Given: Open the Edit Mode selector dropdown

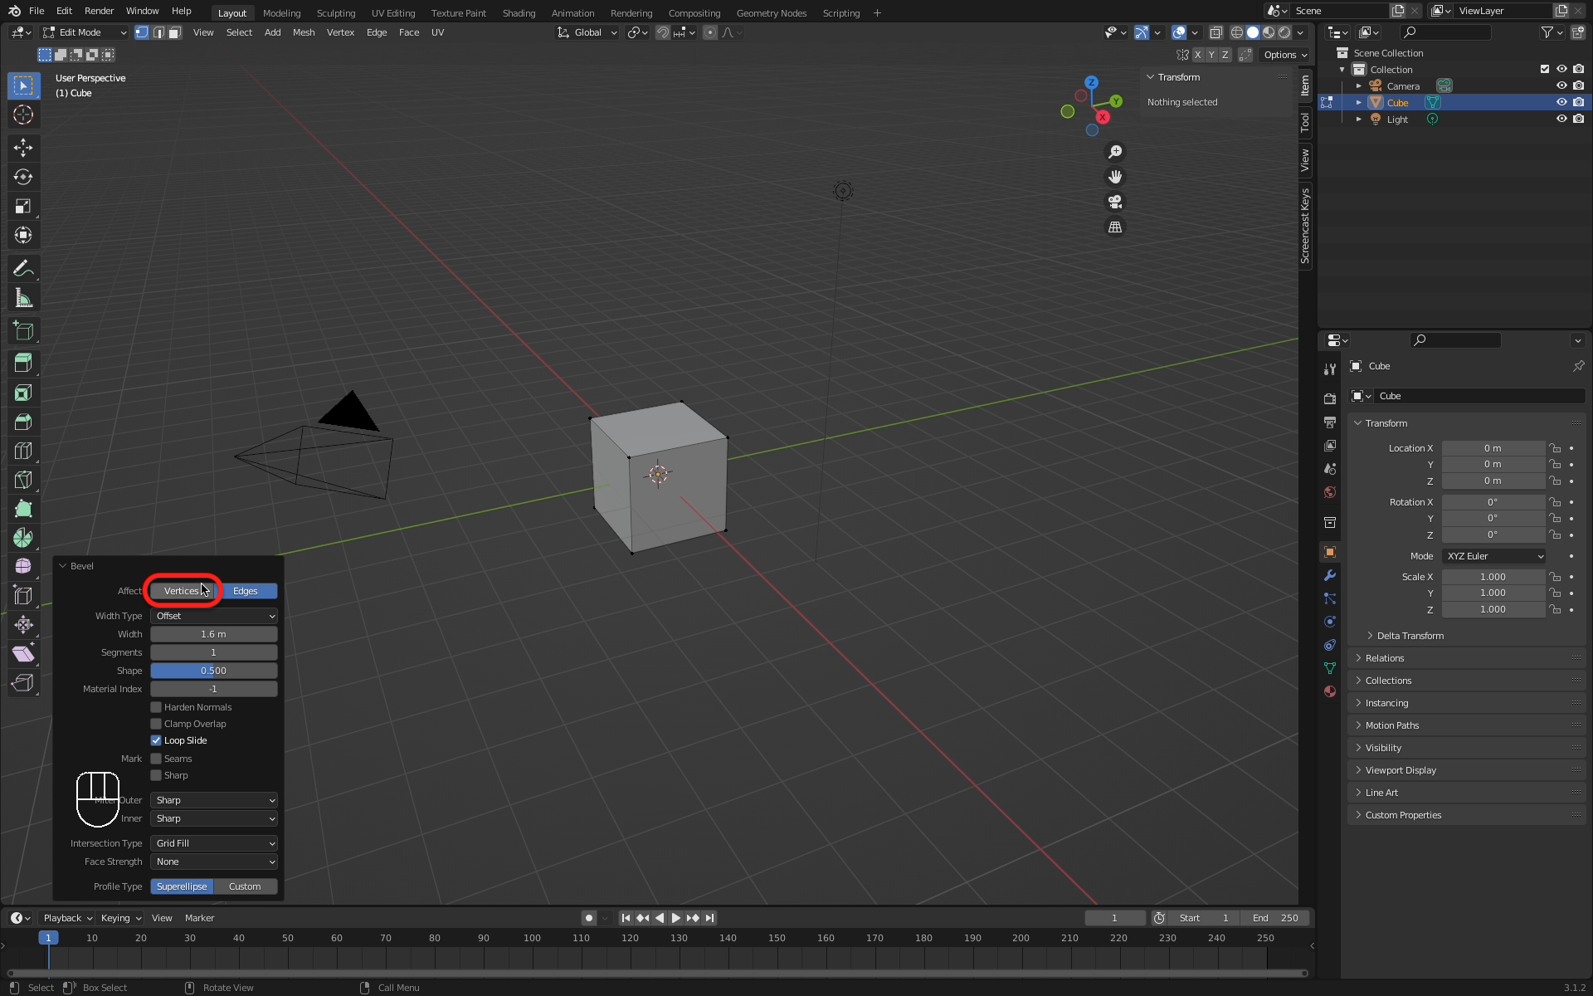Looking at the screenshot, I should pos(85,32).
